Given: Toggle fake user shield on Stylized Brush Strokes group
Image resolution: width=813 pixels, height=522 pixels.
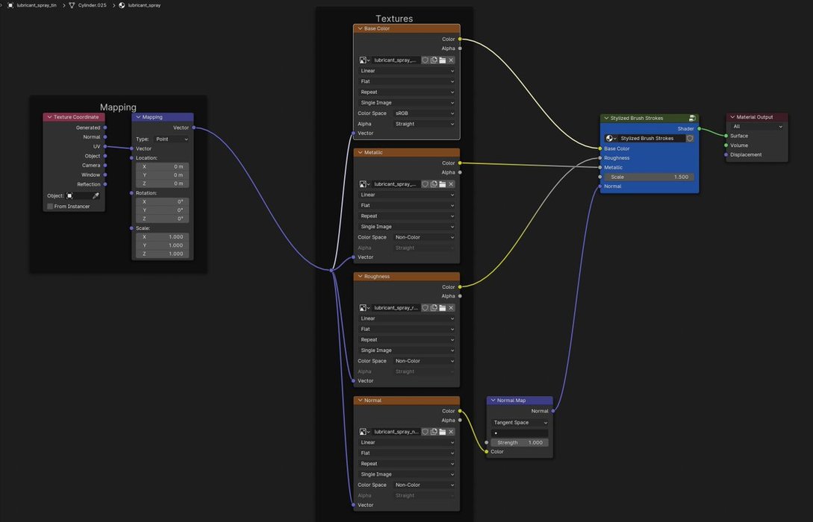Looking at the screenshot, I should click(690, 139).
